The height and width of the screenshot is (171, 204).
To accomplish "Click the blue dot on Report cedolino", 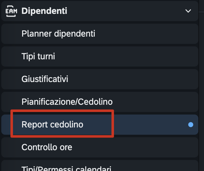I will tap(191, 125).
